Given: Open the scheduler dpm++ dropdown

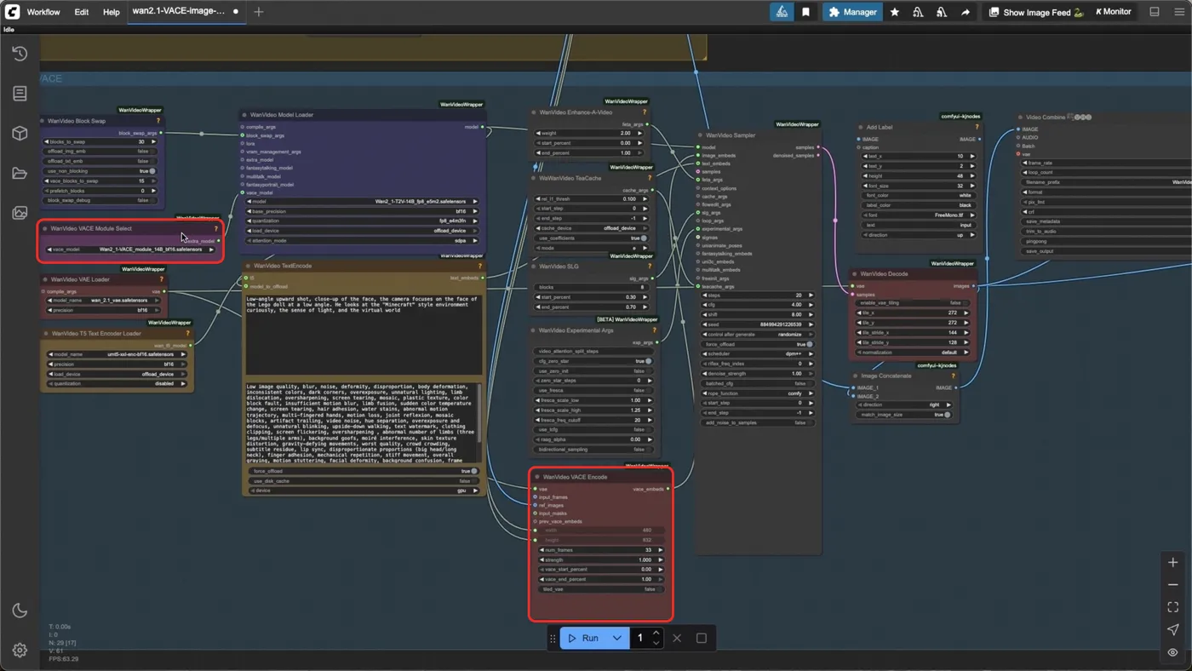Looking at the screenshot, I should click(x=757, y=353).
